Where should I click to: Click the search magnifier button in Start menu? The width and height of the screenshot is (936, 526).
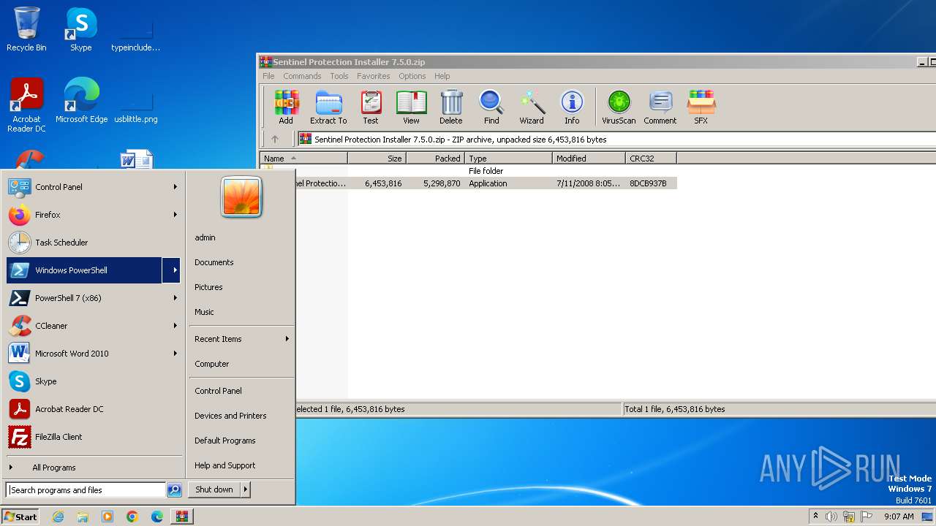(x=174, y=490)
